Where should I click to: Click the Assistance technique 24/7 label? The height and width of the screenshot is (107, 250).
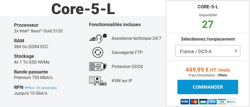(136, 38)
